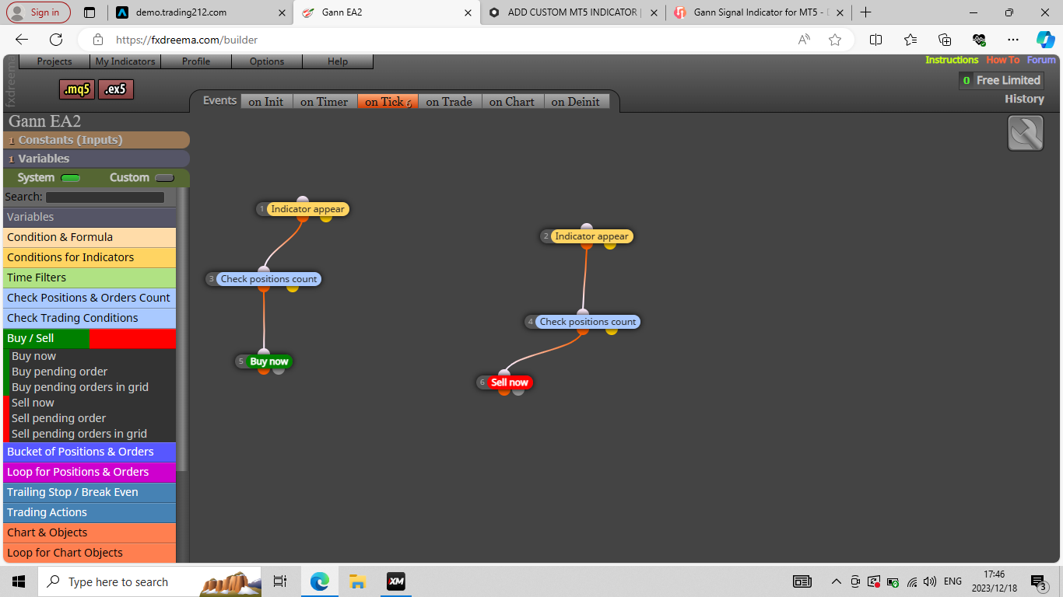Screen dimensions: 1063x597
Task: Open the Forum link
Action: [x=1041, y=60]
